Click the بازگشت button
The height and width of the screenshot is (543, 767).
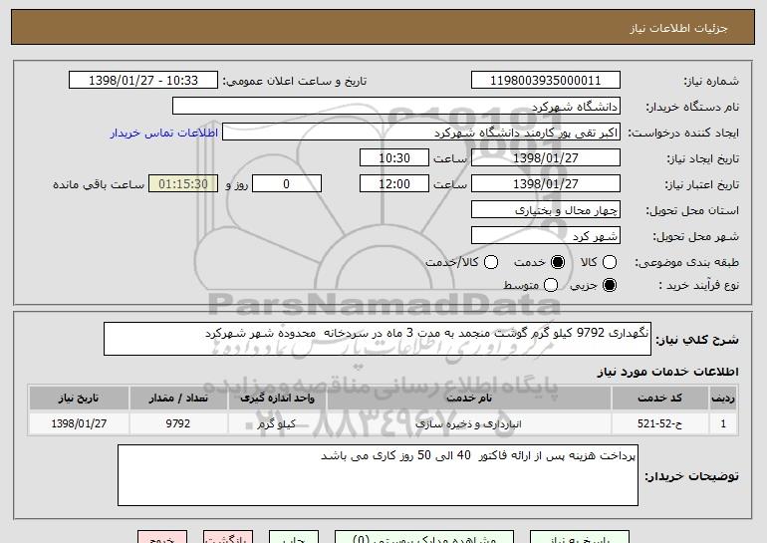(228, 537)
